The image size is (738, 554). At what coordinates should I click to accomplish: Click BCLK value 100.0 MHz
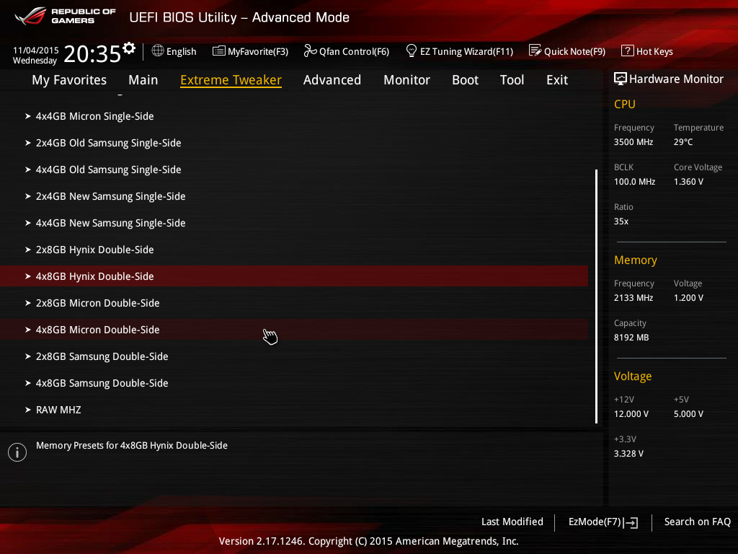click(x=634, y=182)
